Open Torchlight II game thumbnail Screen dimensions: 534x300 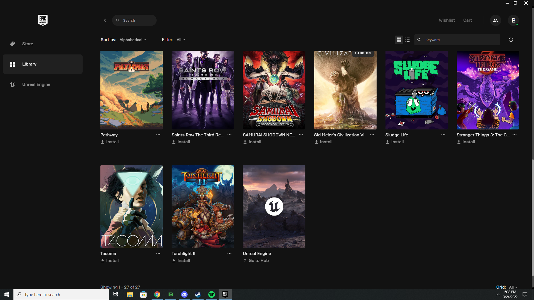click(203, 206)
